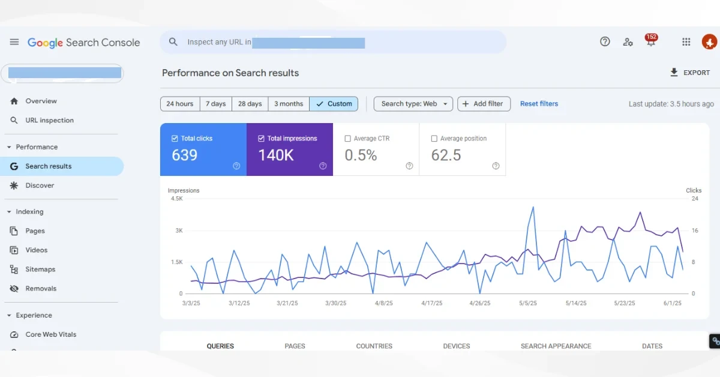
Task: Click the Google Search Console logo
Action: point(83,43)
